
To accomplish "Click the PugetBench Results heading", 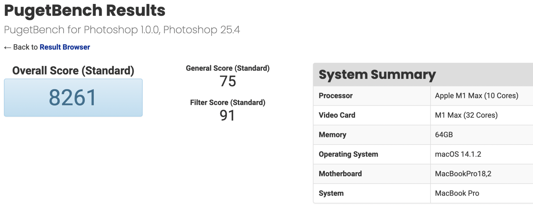I will pos(85,11).
